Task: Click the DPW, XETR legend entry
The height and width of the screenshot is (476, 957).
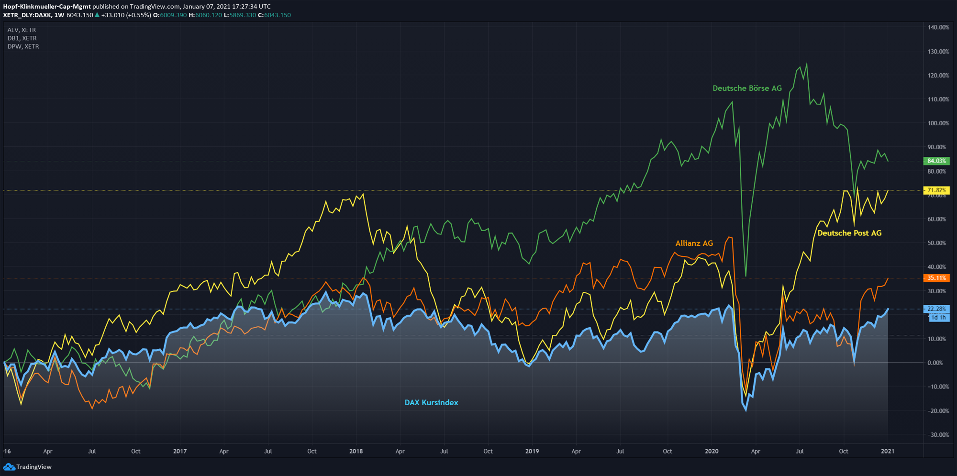Action: 23,46
